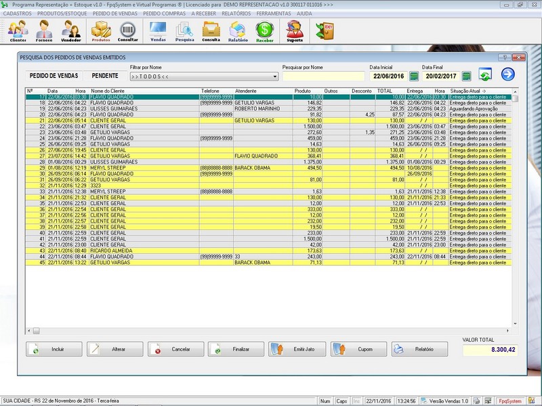Click the Pesquisar por Nome field
This screenshot has height=406, width=542.
pyautogui.click(x=323, y=76)
